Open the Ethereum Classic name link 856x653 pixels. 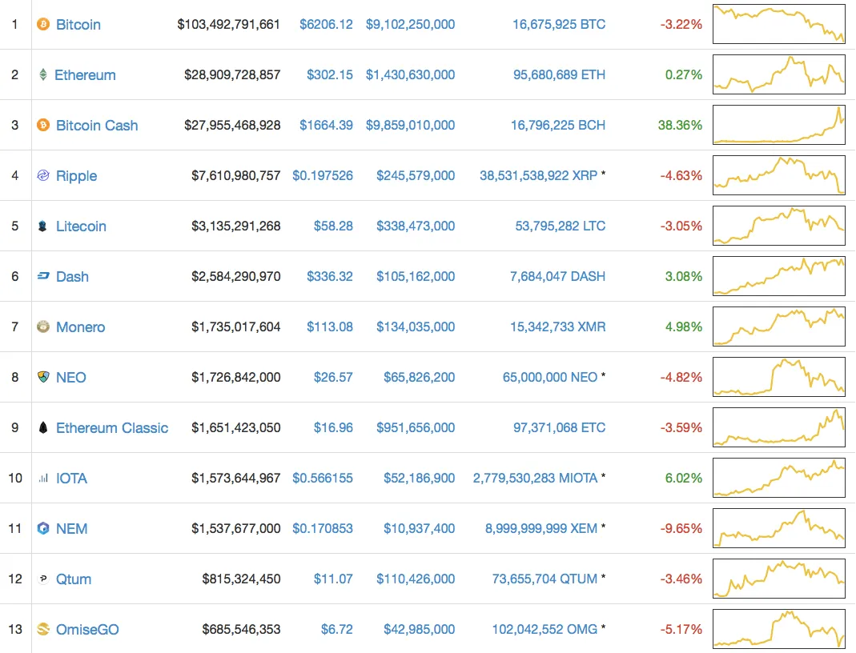tap(112, 427)
